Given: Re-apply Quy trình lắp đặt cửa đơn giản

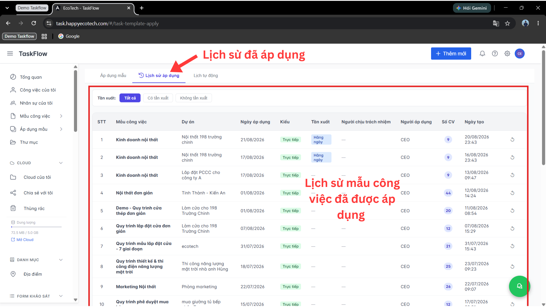Looking at the screenshot, I should tap(512, 228).
